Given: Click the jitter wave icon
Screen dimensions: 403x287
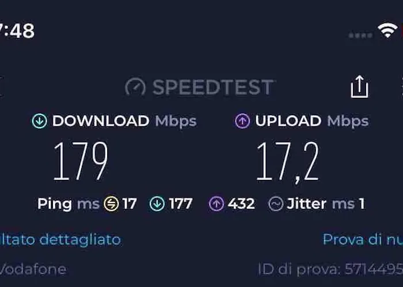Looking at the screenshot, I should tap(276, 204).
